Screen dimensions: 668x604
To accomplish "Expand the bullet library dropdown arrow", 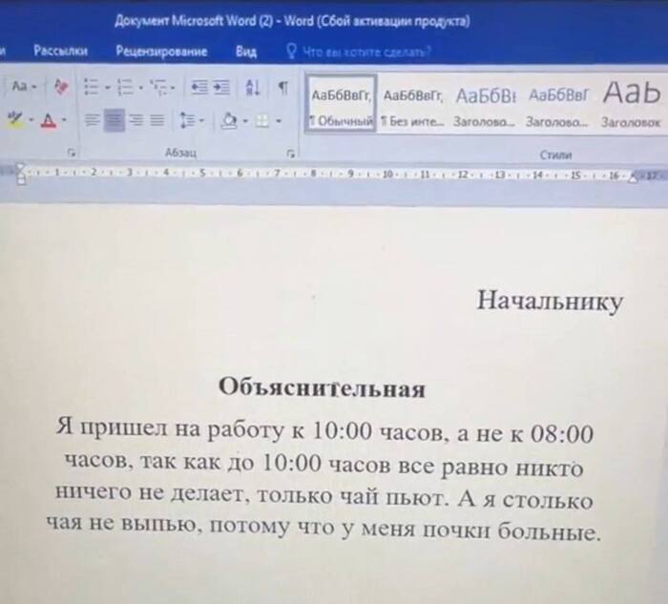I will coord(108,88).
